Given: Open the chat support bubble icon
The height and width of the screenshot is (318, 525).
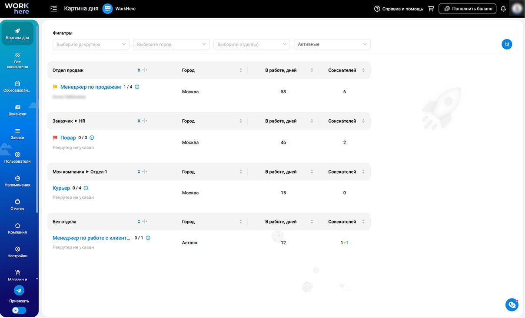Looking at the screenshot, I should tap(512, 305).
